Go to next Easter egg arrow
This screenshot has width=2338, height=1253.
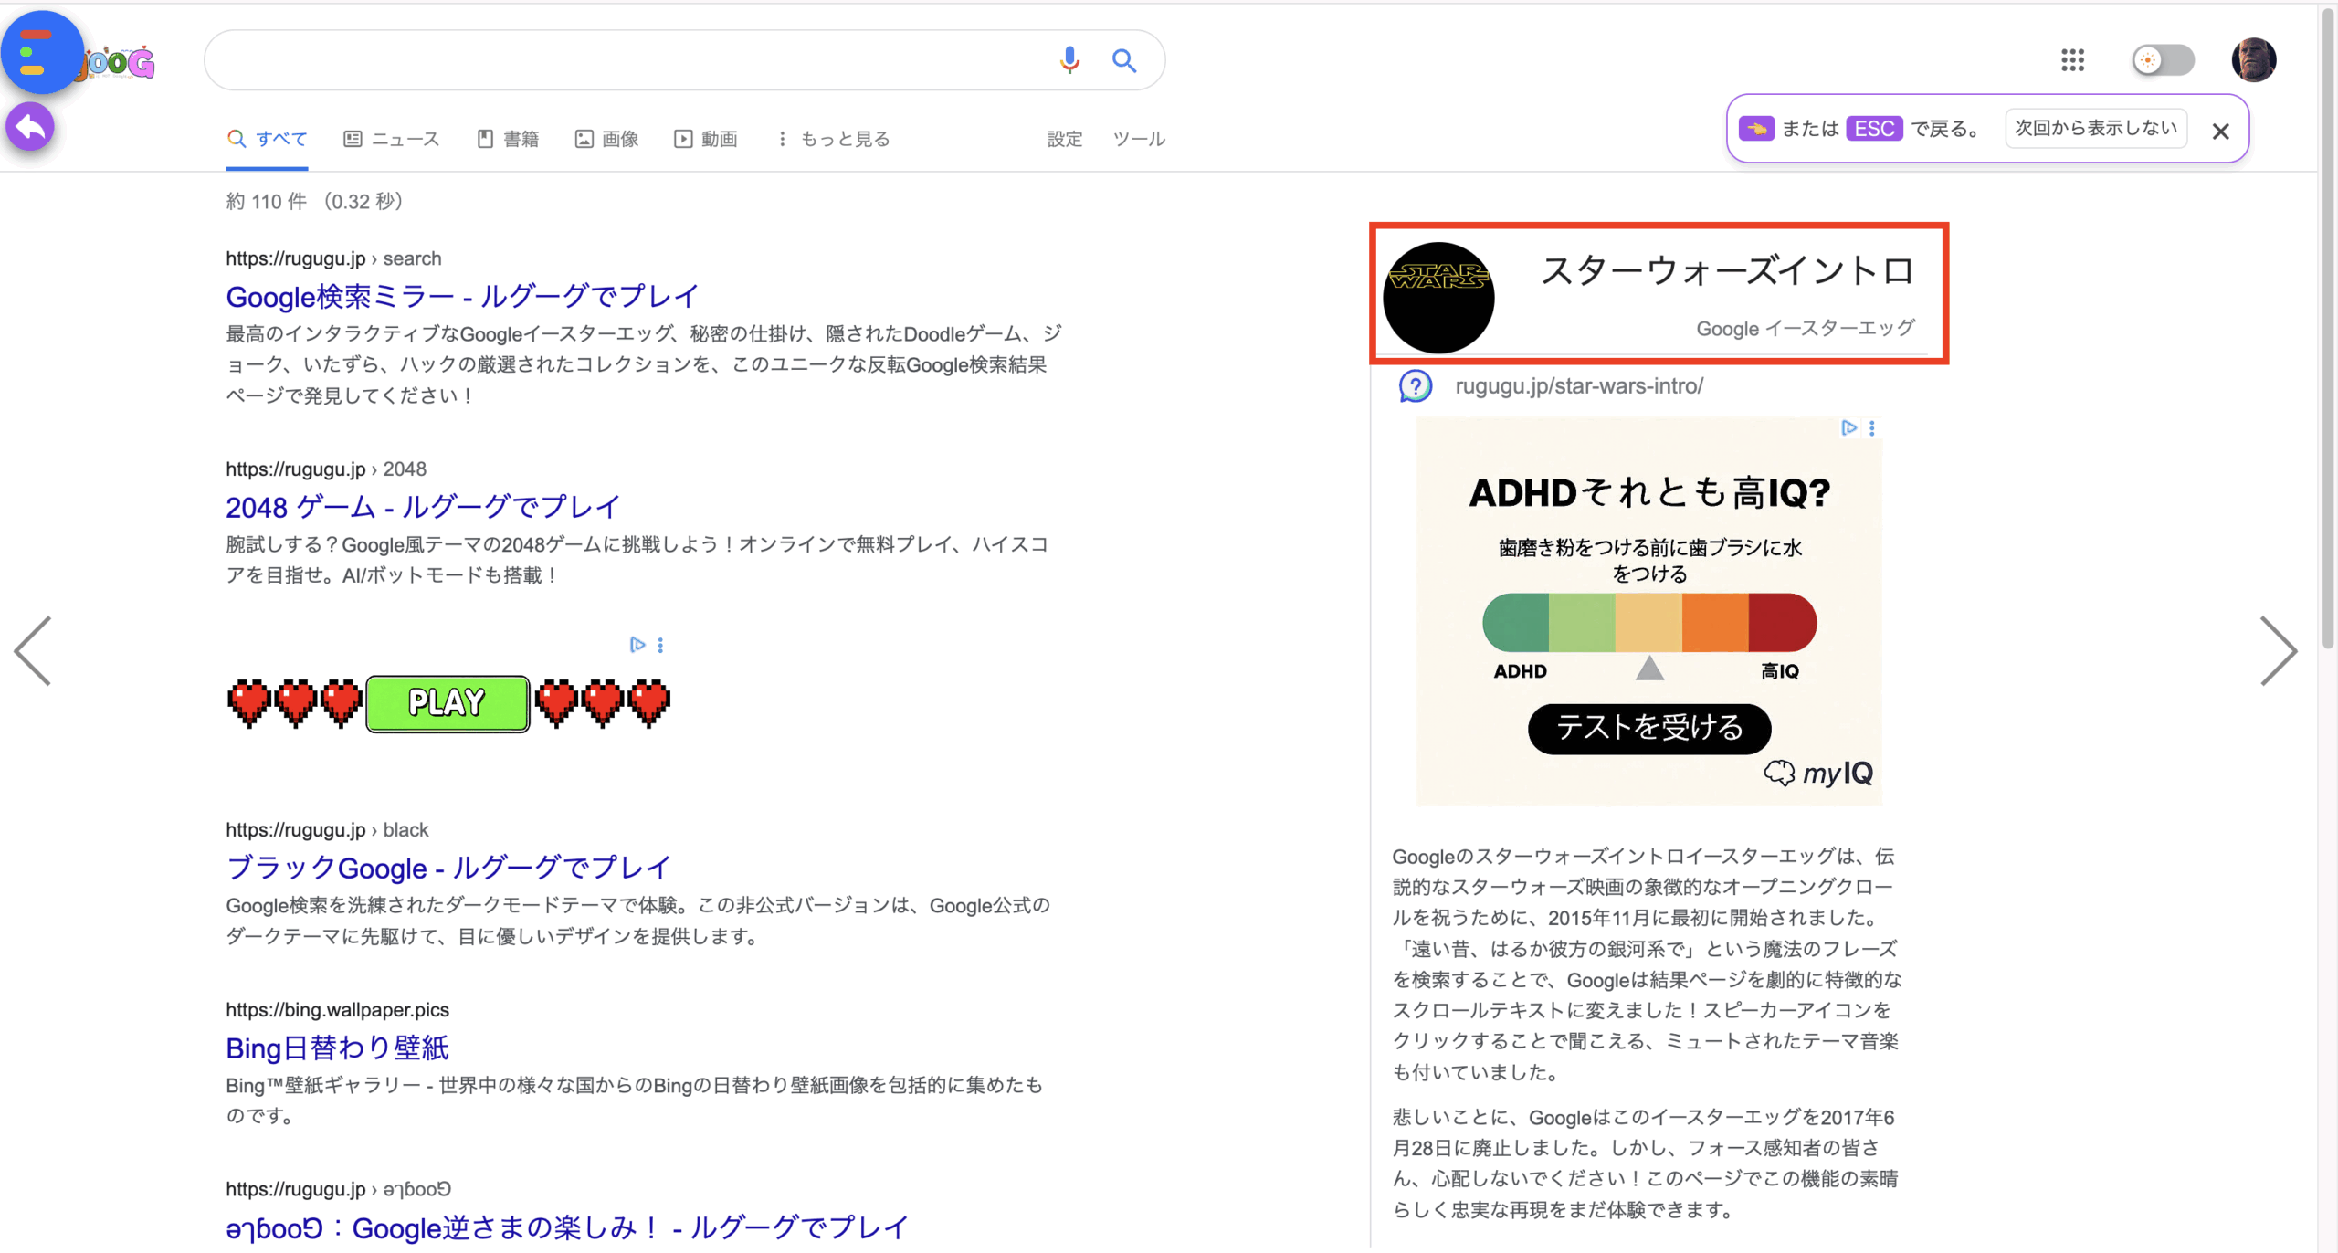click(x=2278, y=650)
